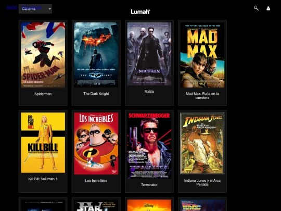The width and height of the screenshot is (281, 211).
Task: Click the "The Dark Knight" title
Action: (x=96, y=94)
